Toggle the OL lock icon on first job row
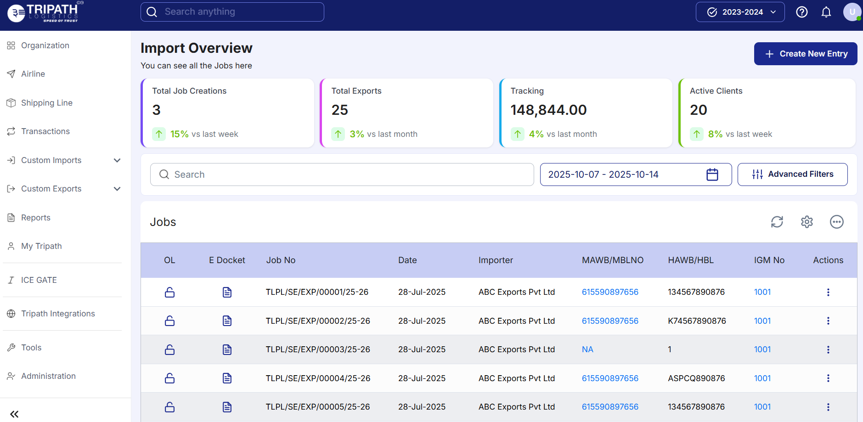Image resolution: width=863 pixels, height=422 pixels. coord(169,292)
